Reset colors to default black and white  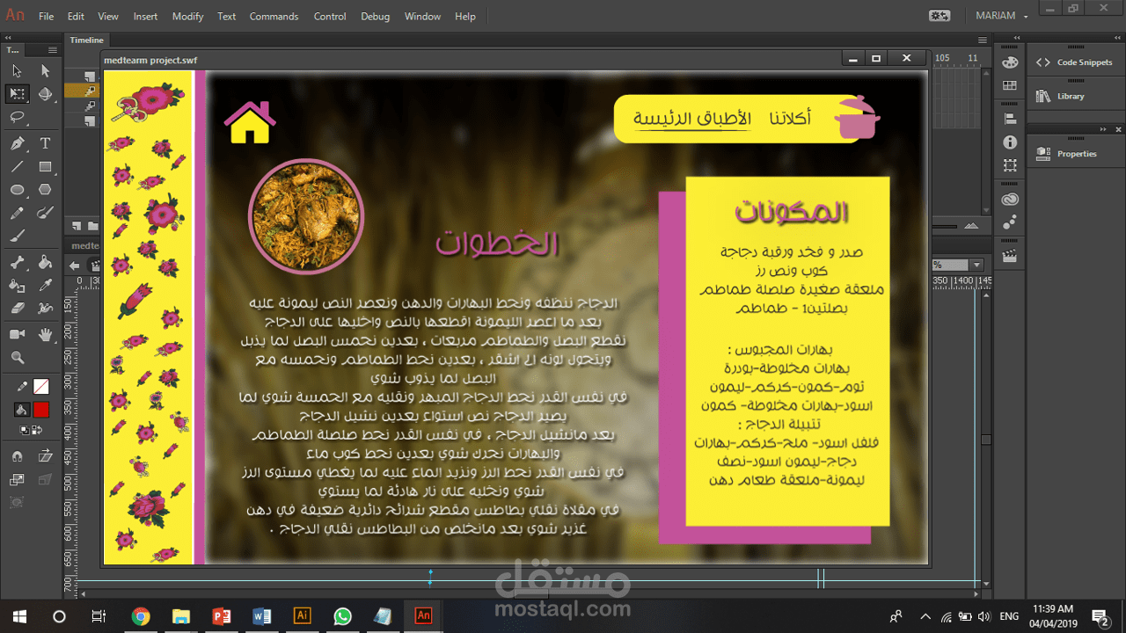[25, 430]
